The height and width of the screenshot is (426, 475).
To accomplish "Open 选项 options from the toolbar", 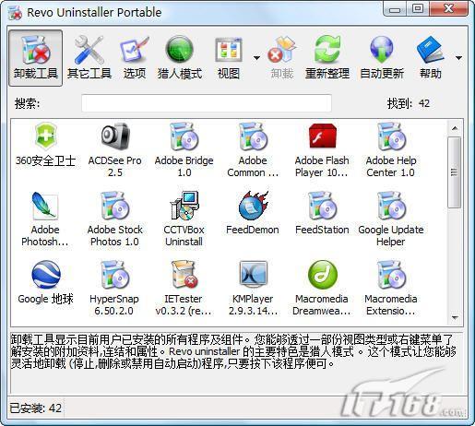I will coord(135,58).
